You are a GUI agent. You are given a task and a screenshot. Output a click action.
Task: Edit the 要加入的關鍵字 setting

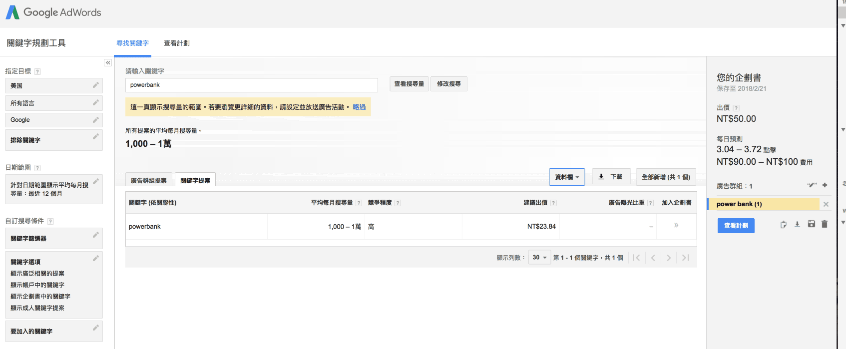coord(95,328)
